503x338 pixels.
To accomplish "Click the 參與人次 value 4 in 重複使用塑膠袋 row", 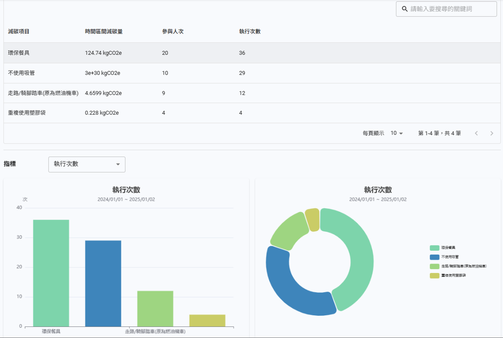I will point(164,113).
